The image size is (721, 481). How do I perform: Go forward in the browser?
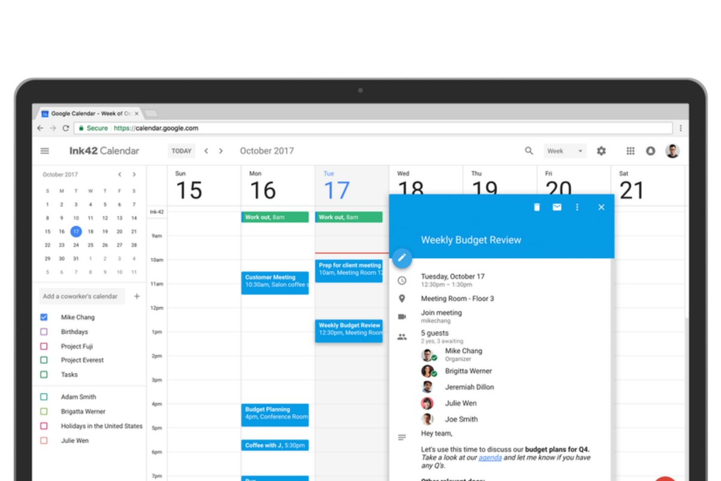[x=53, y=128]
